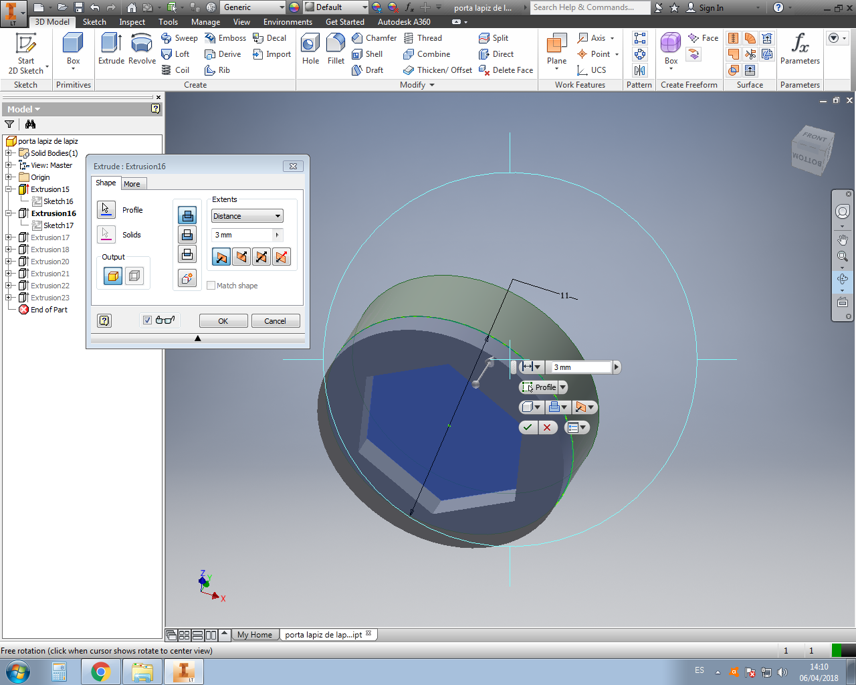Select the Cut operation in Extrude dialog
Viewport: 856px width, 685px height.
(187, 235)
